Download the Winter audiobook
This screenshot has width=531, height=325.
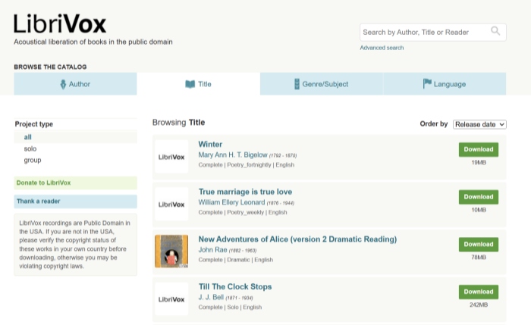tap(478, 149)
